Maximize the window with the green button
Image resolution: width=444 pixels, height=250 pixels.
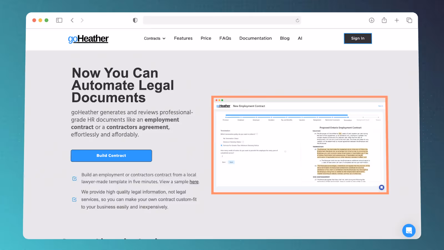click(x=47, y=20)
